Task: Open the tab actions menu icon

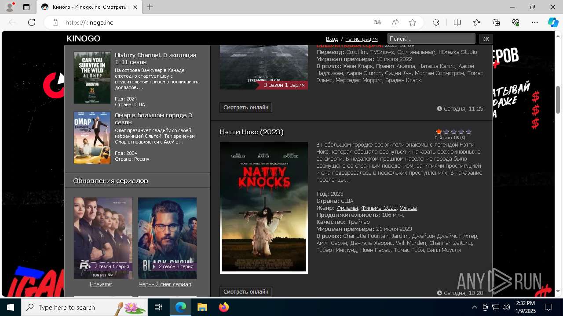Action: (26, 7)
